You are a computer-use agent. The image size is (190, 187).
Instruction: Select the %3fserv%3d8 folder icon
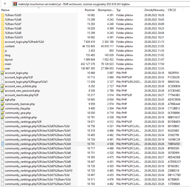coord(2,28)
